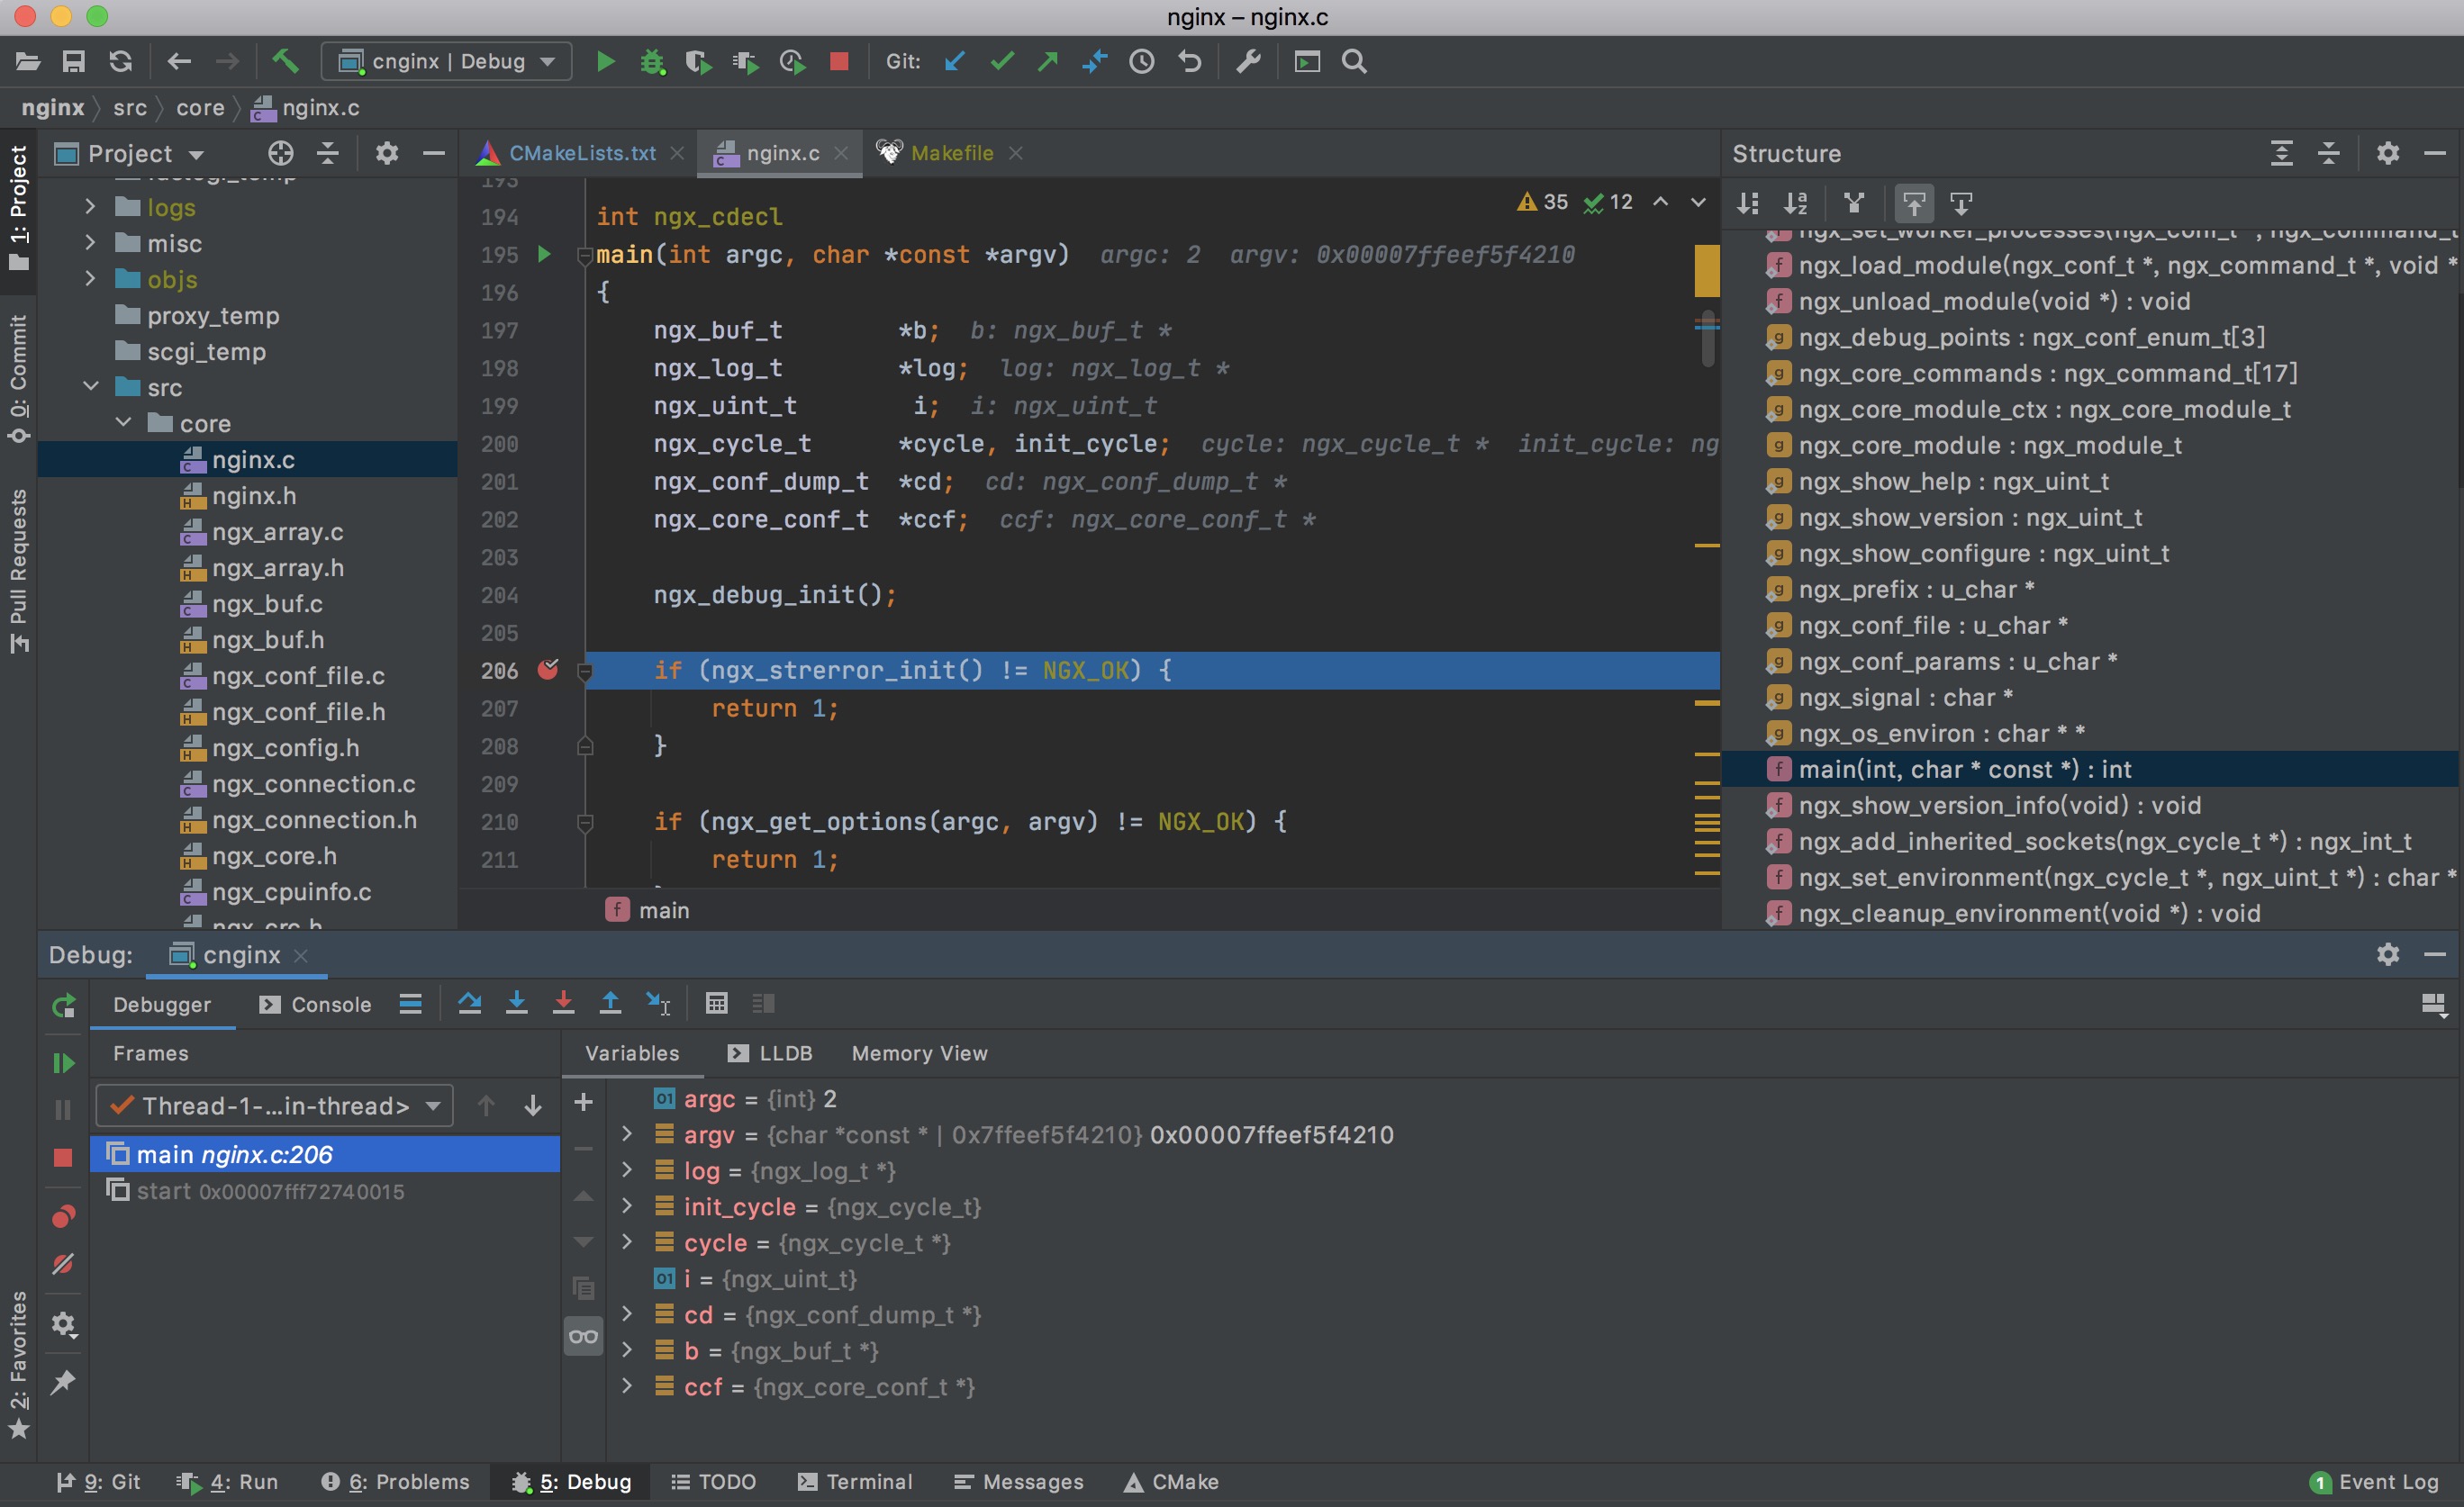2464x1507 pixels.
Task: Toggle Mute Breakpoints in Debug sidebar
Action: tap(63, 1264)
